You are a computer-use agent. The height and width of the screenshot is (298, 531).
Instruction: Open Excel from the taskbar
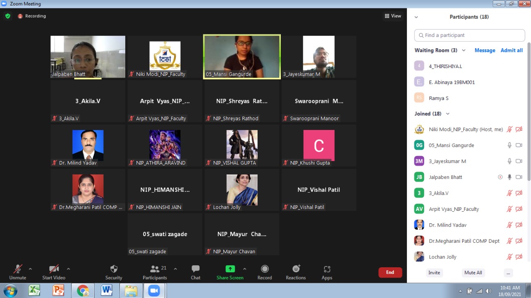coord(34,291)
